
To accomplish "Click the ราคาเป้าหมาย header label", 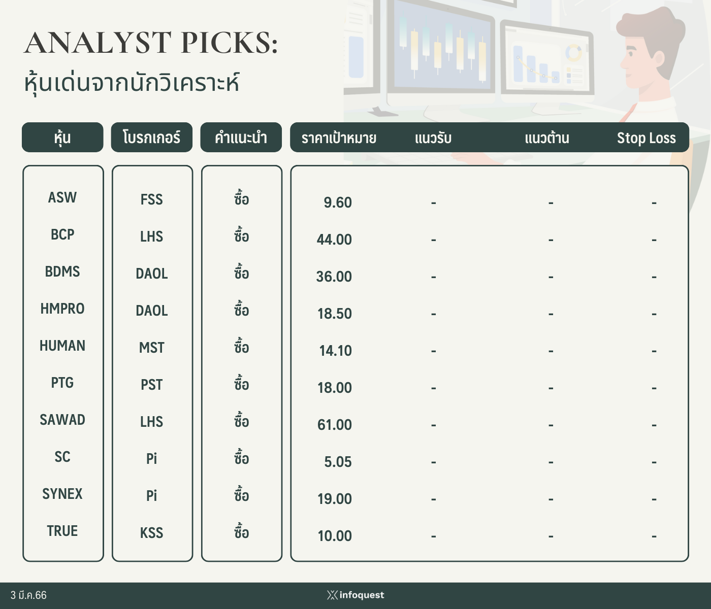I will click(x=339, y=138).
